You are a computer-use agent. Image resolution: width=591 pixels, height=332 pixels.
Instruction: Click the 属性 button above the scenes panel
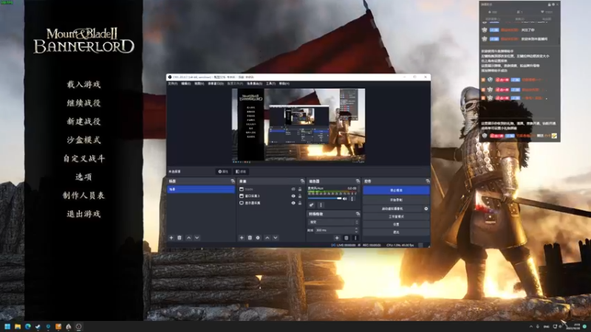223,172
